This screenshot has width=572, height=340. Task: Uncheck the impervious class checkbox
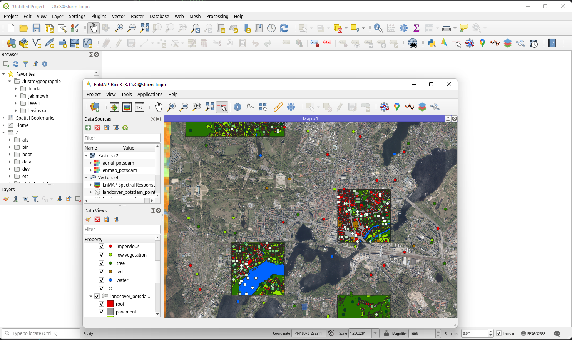coord(102,247)
